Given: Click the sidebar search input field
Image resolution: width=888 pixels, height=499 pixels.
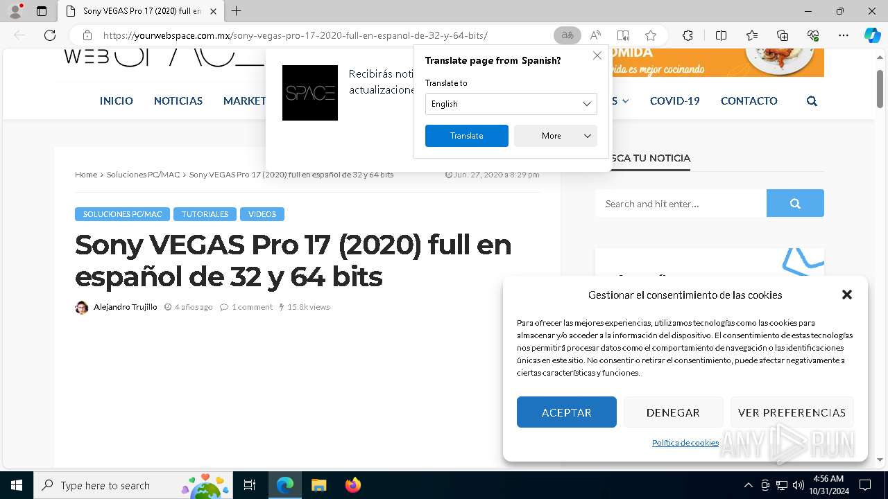Looking at the screenshot, I should coord(681,204).
